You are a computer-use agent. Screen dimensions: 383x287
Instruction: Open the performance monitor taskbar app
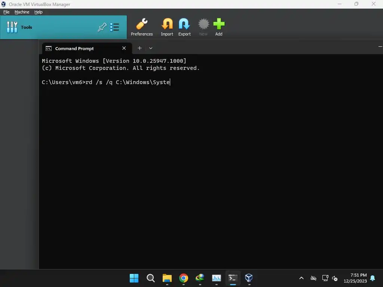pyautogui.click(x=217, y=278)
